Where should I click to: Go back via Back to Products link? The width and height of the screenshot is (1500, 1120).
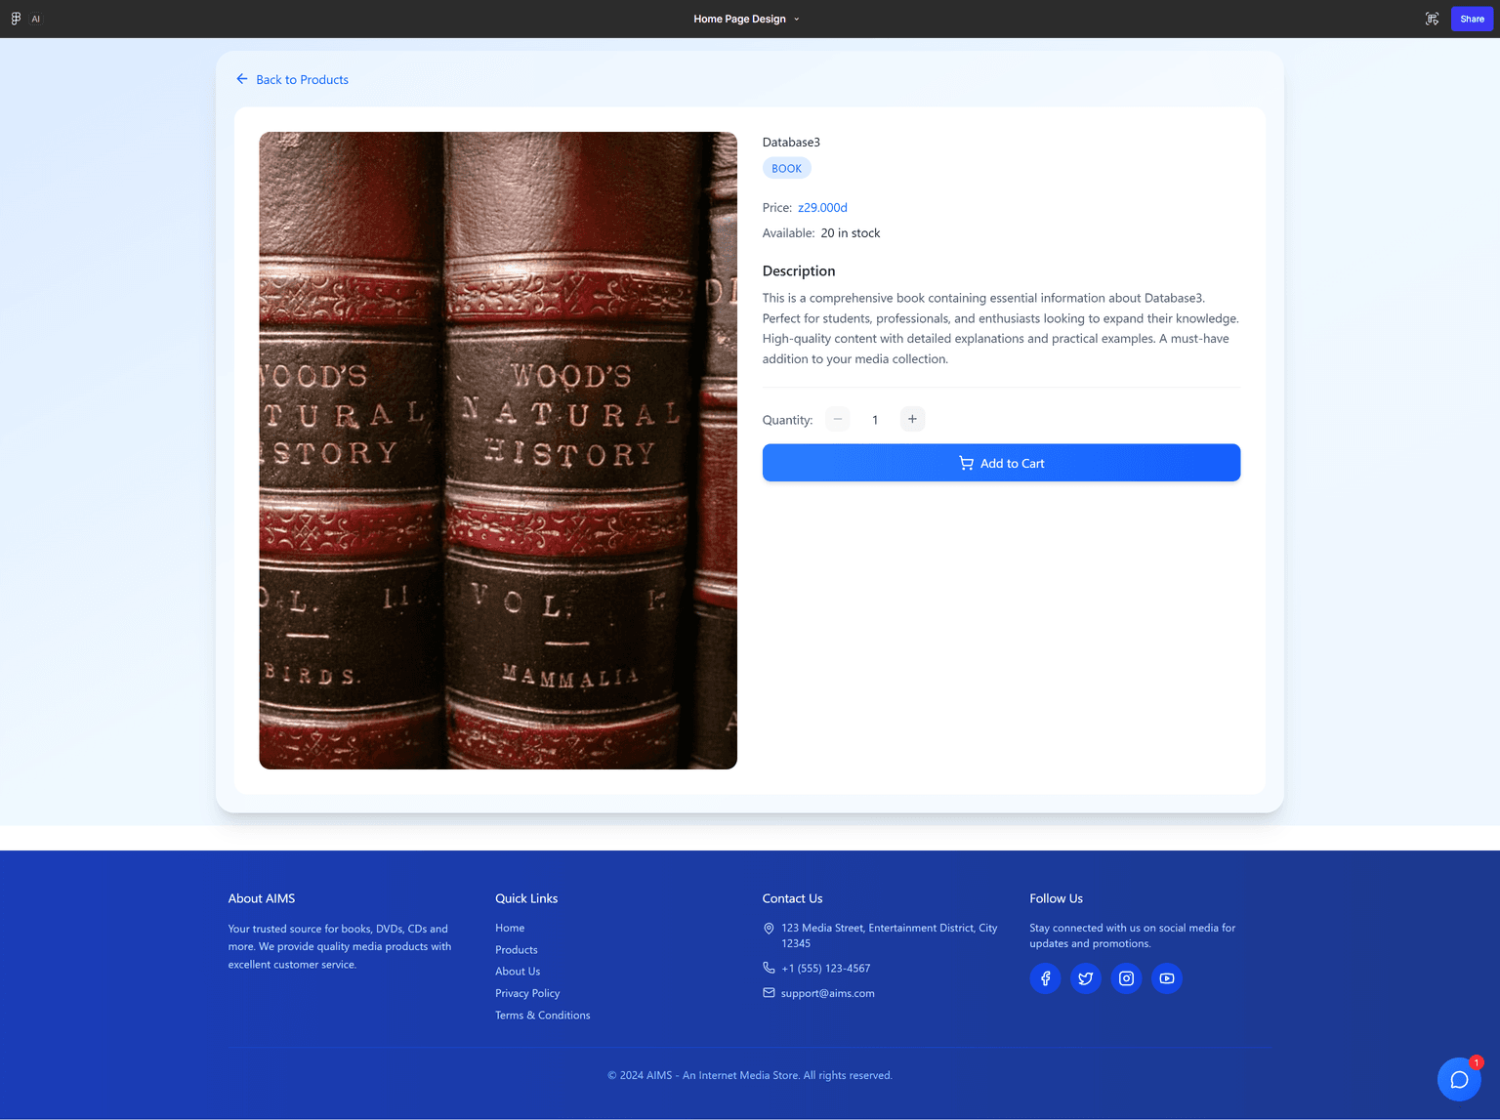[x=292, y=80]
